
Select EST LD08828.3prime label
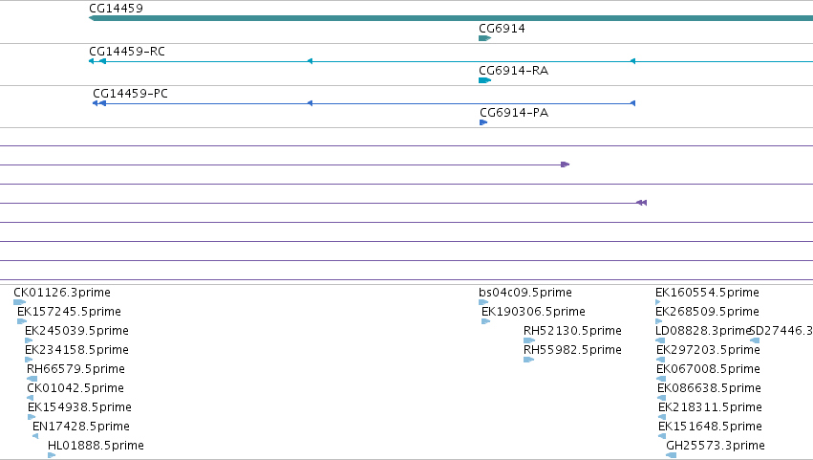coord(703,331)
